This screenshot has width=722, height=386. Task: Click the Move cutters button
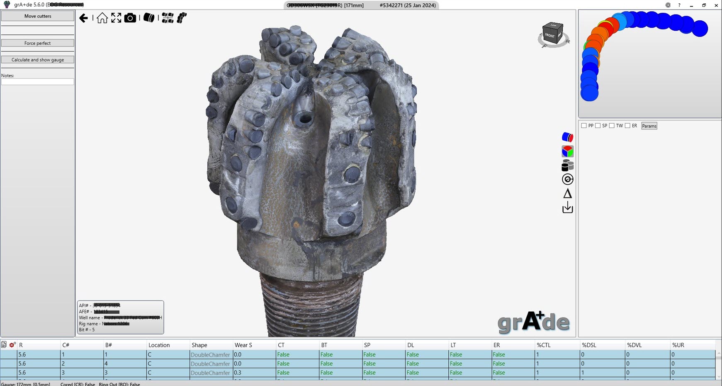pos(38,16)
